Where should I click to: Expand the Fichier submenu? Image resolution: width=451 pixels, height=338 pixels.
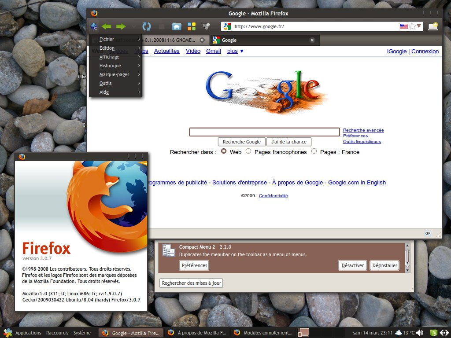115,39
